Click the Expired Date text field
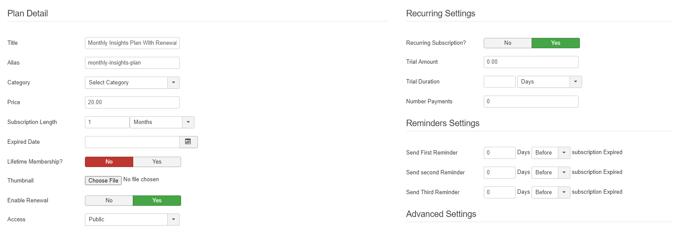673x229 pixels. coord(132,142)
